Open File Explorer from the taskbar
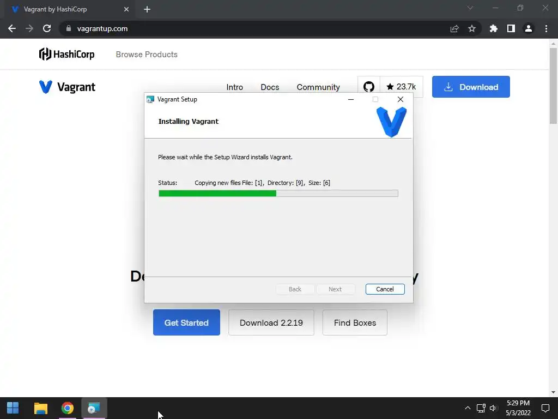 40,408
